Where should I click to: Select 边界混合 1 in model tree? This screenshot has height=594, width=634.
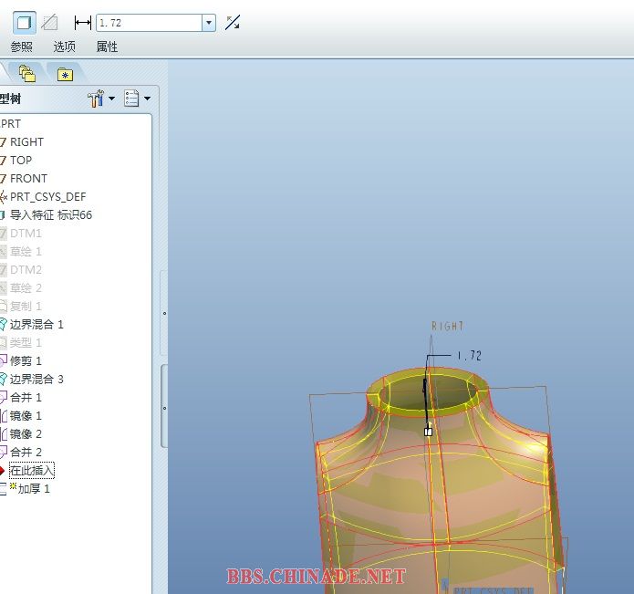pyautogui.click(x=36, y=324)
